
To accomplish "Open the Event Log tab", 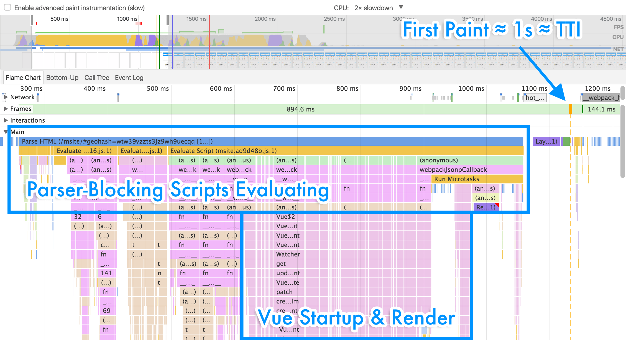I will click(x=129, y=78).
